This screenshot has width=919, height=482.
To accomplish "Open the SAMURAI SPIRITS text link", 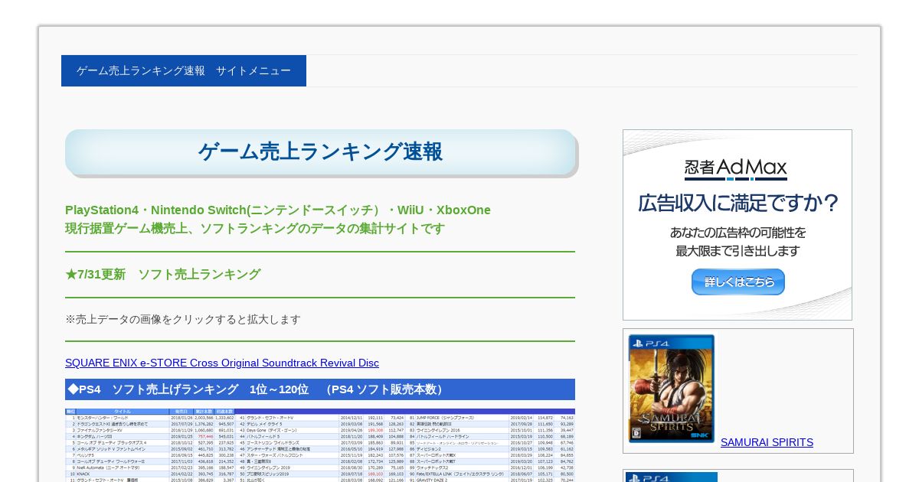I will (x=767, y=442).
